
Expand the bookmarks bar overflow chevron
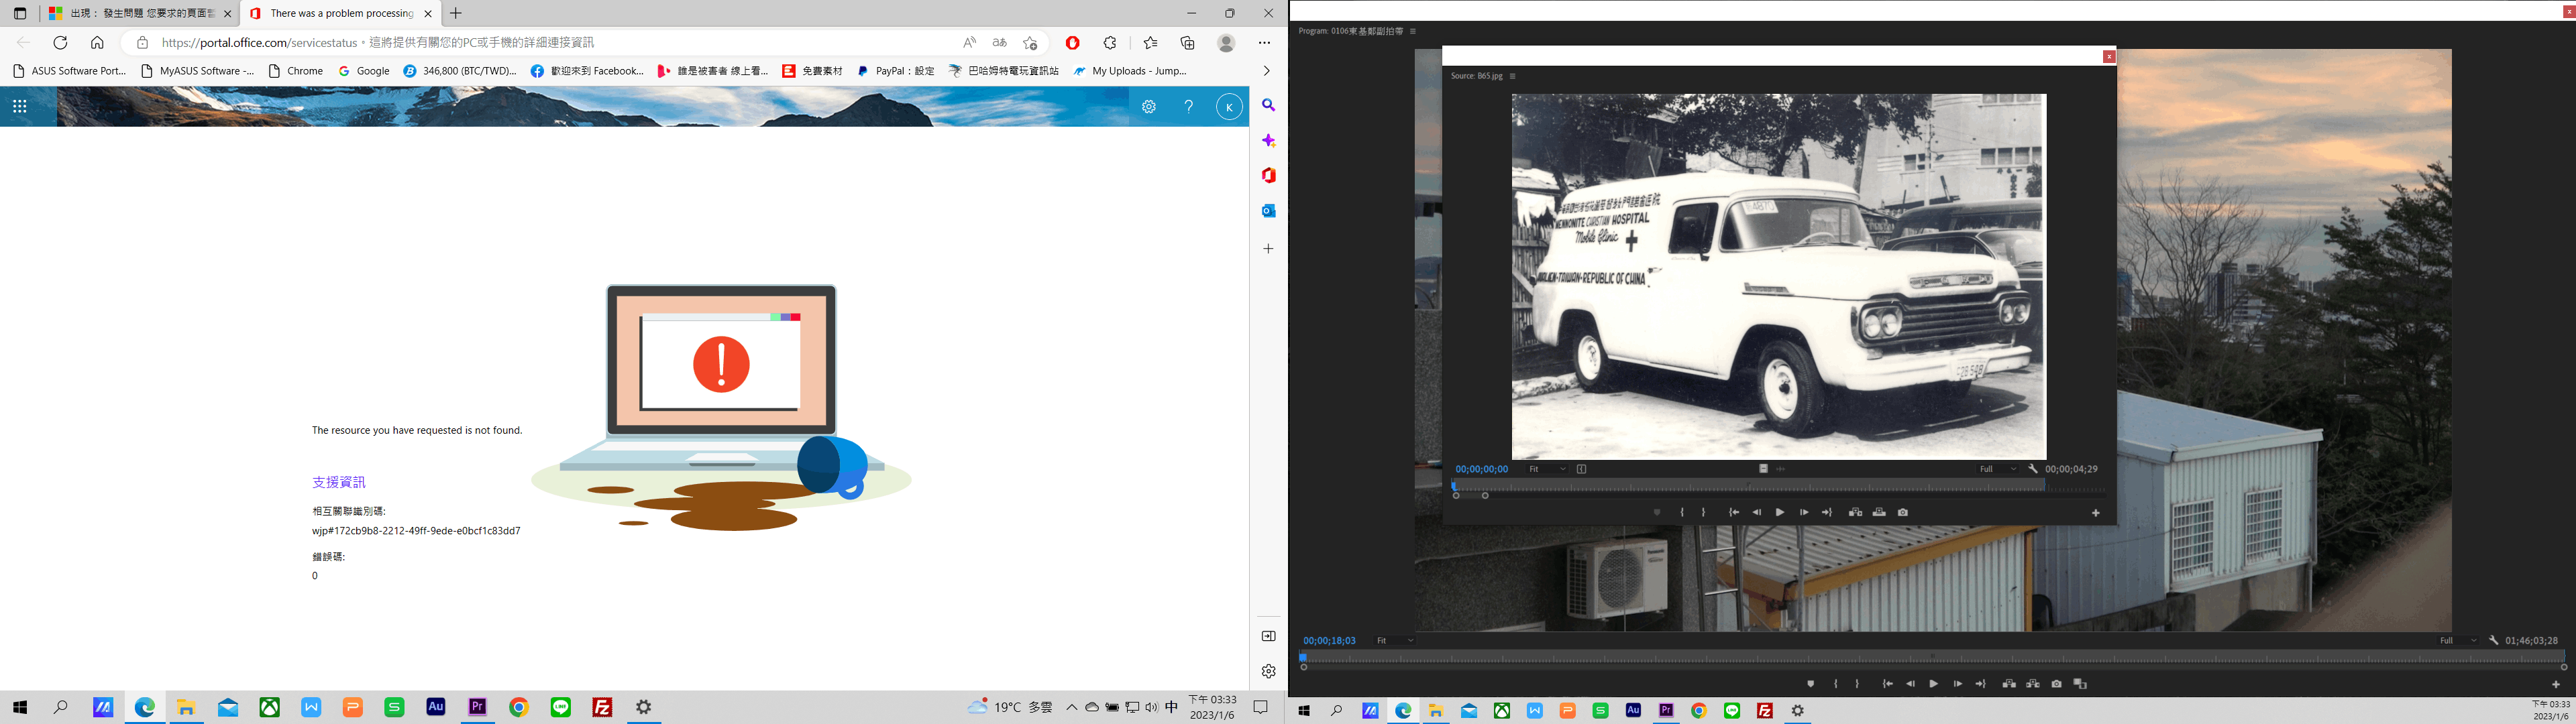(x=1266, y=71)
